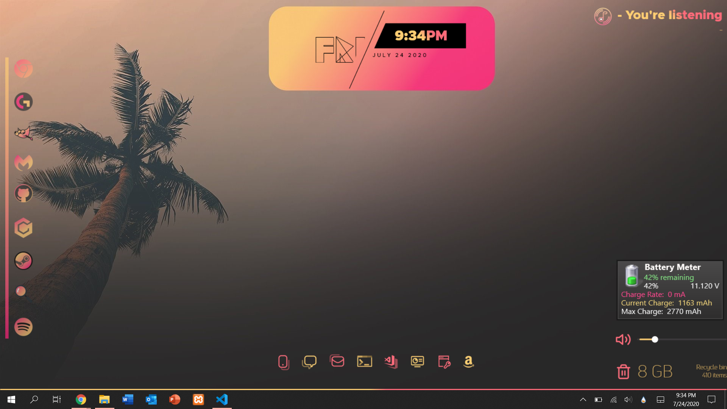Viewport: 727px width, 409px height.
Task: Launch the terminal icon in bottom dock
Action: [365, 362]
